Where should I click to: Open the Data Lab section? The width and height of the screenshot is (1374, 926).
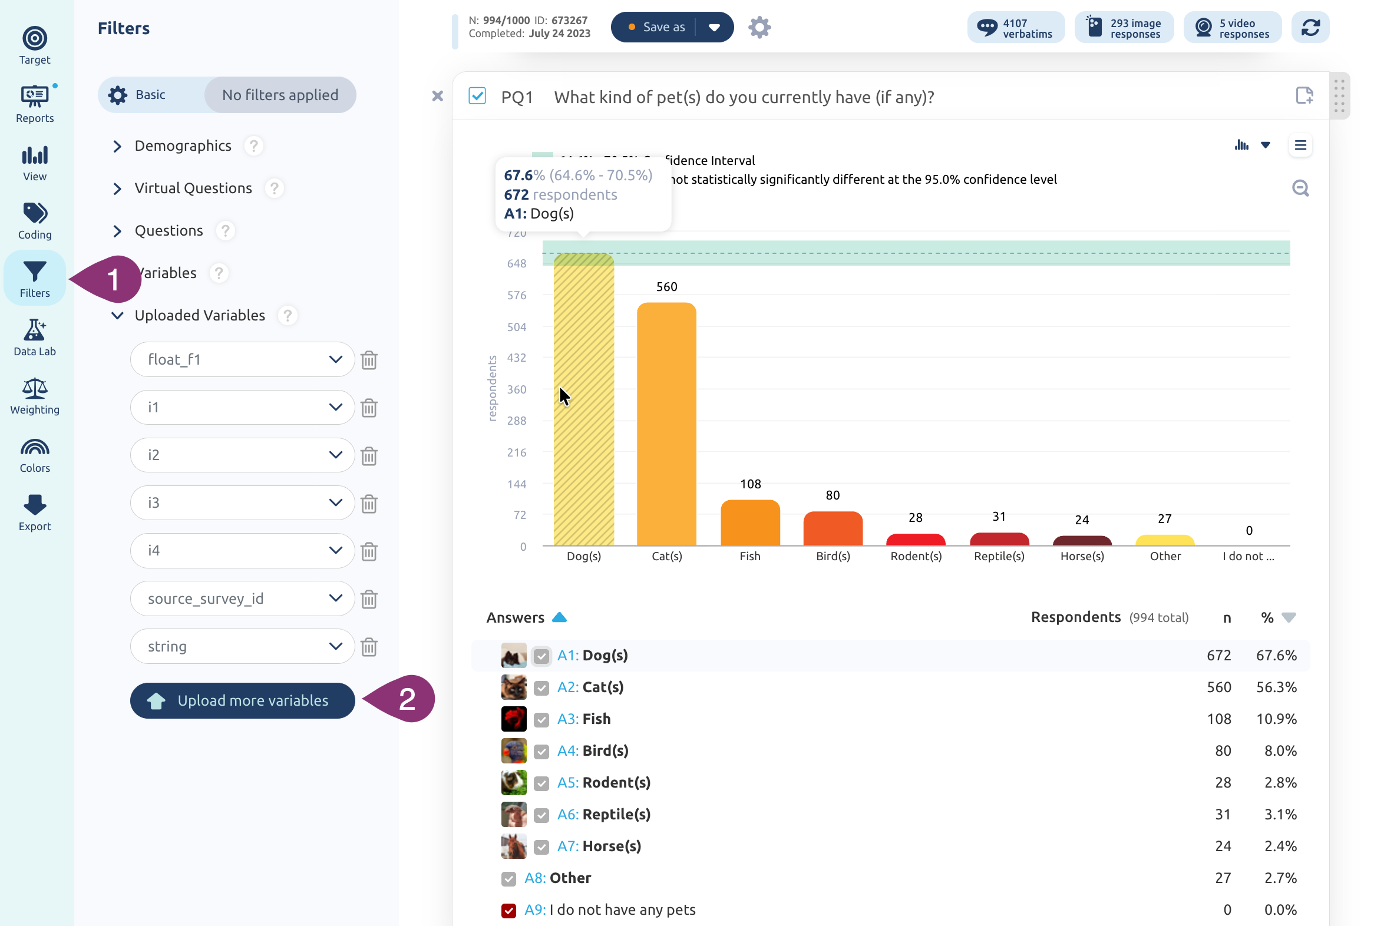[34, 337]
